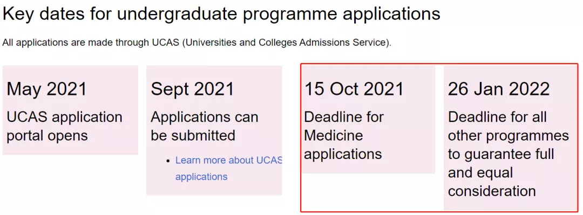
Task: Click the Key dates page heading
Action: tap(222, 14)
